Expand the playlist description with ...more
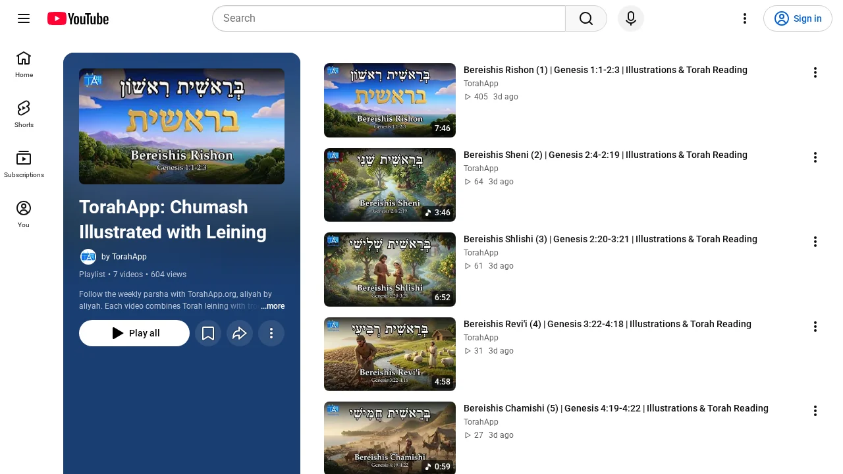 [273, 306]
